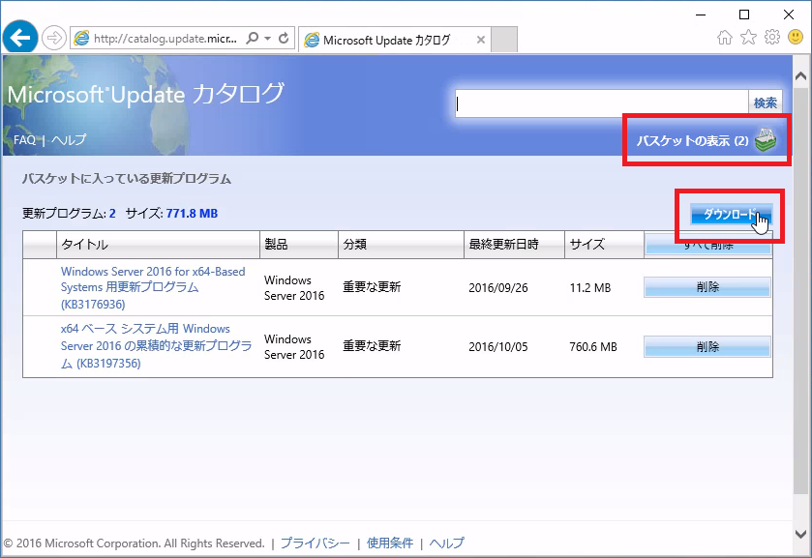The height and width of the screenshot is (558, 812).
Task: Click the scrollbar up arrow
Action: (800, 76)
